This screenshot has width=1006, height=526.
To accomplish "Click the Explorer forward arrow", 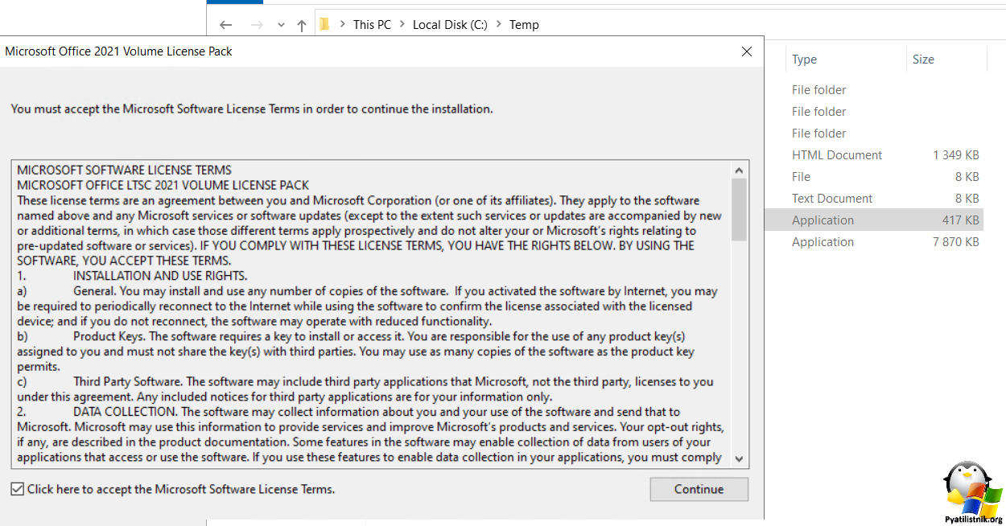I will tap(257, 25).
